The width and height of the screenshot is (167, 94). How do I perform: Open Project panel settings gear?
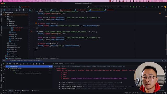coord(23,10)
